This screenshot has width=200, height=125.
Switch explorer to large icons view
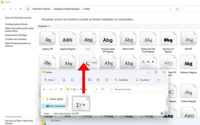coord(166,113)
